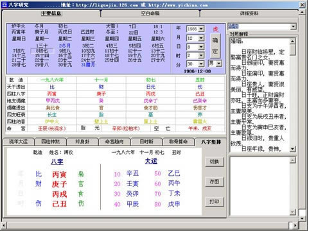
Task: Select the 称骨算命 tab
Action: tap(179, 142)
